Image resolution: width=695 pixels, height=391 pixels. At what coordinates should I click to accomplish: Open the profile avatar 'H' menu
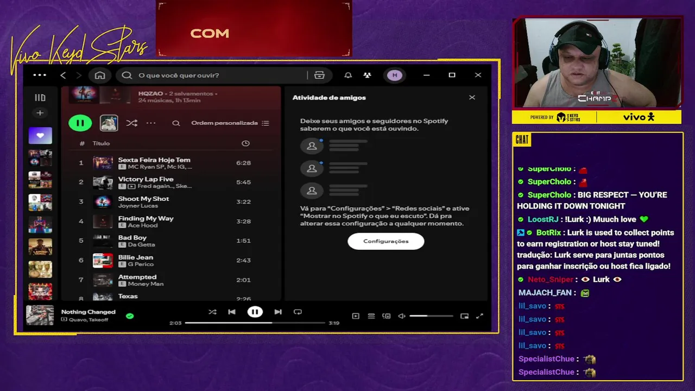click(x=395, y=75)
